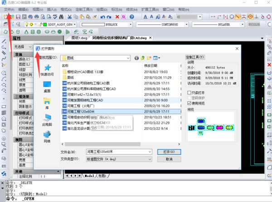Click the cone solid icon
Image resolution: width=272 pixels, height=202 pixels.
26,32
